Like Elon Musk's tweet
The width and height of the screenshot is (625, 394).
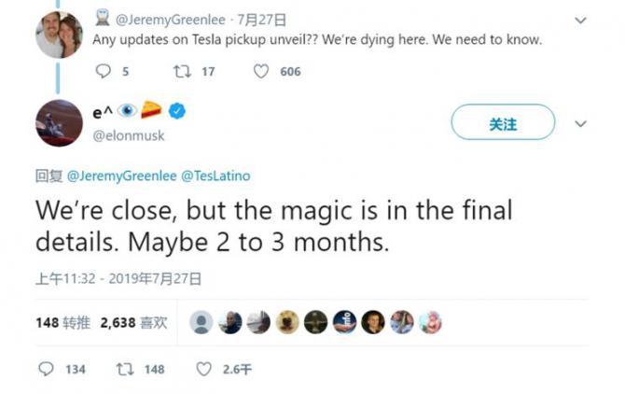204,369
